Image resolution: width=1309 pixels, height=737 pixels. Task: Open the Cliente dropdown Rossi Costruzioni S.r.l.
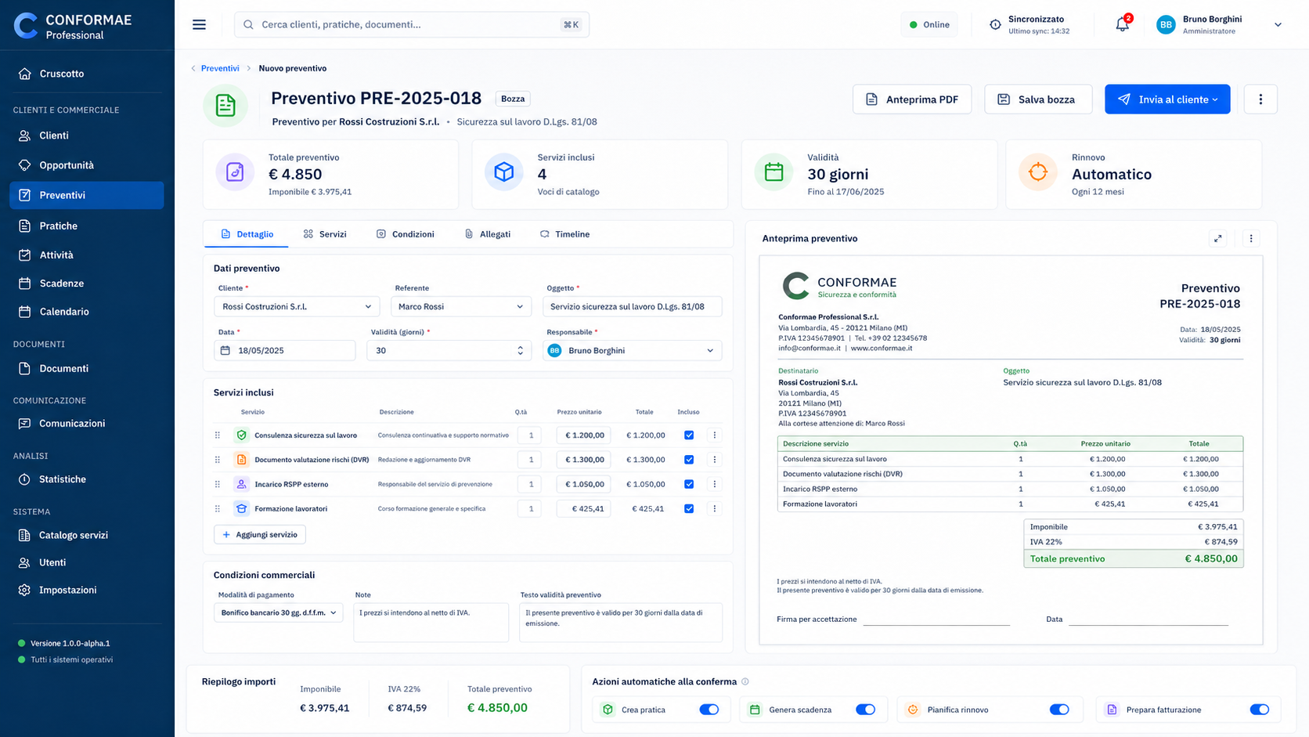coord(297,307)
